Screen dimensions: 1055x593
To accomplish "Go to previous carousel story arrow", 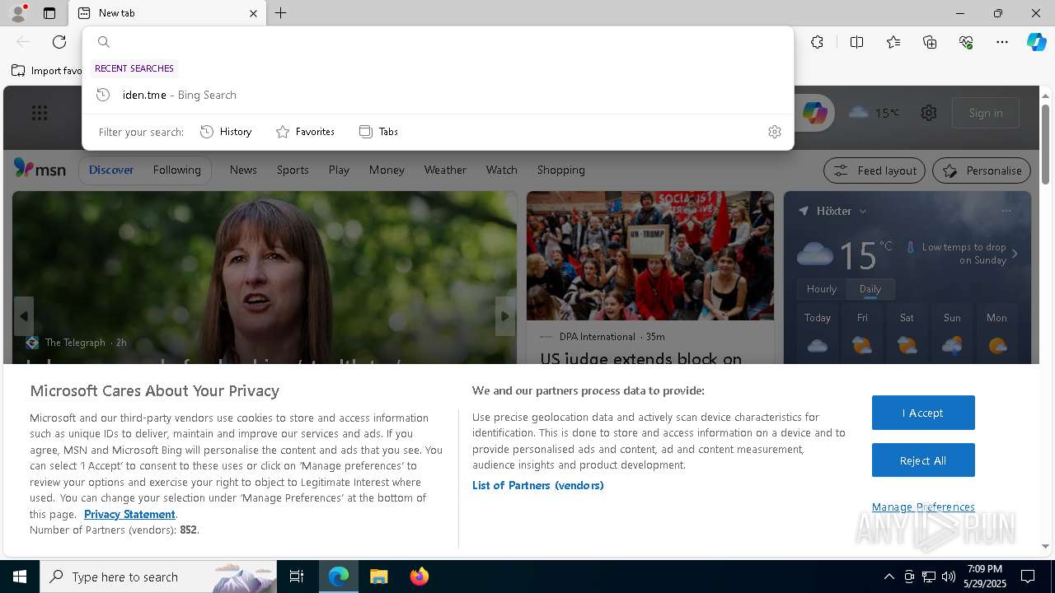I will coord(23,316).
